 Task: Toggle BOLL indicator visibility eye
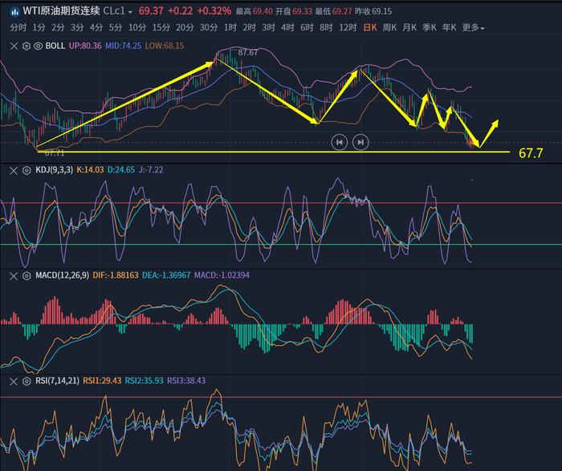pos(38,46)
